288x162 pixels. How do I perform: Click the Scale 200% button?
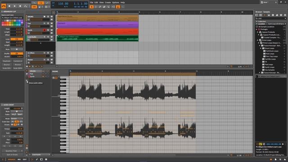(x=18, y=68)
